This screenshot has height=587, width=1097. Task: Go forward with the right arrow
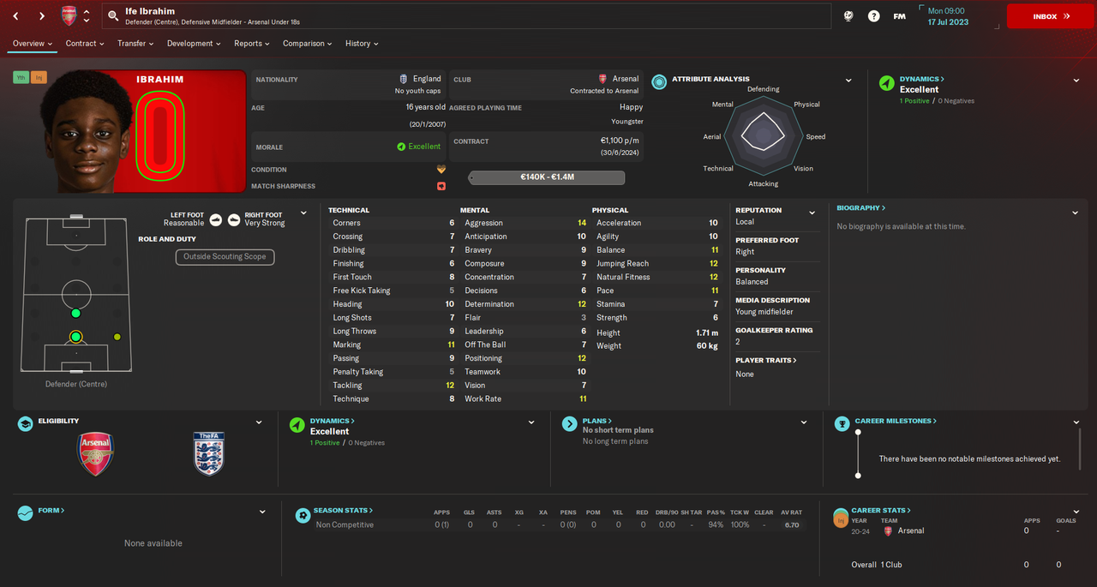(41, 16)
